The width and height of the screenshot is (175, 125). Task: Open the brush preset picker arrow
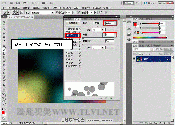coord(17,12)
